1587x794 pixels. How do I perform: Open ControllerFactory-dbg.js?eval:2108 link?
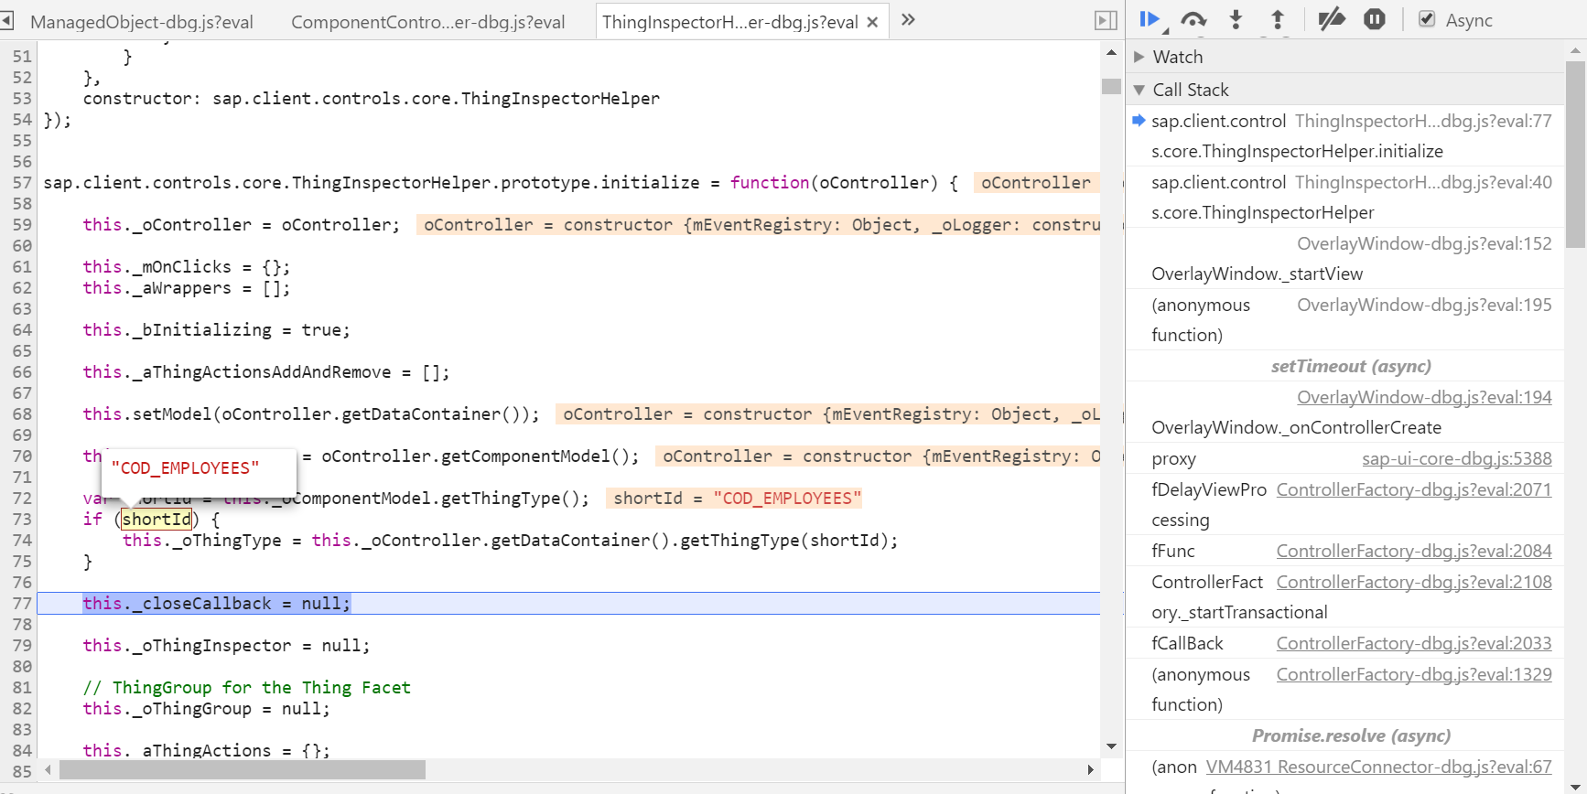point(1414,582)
